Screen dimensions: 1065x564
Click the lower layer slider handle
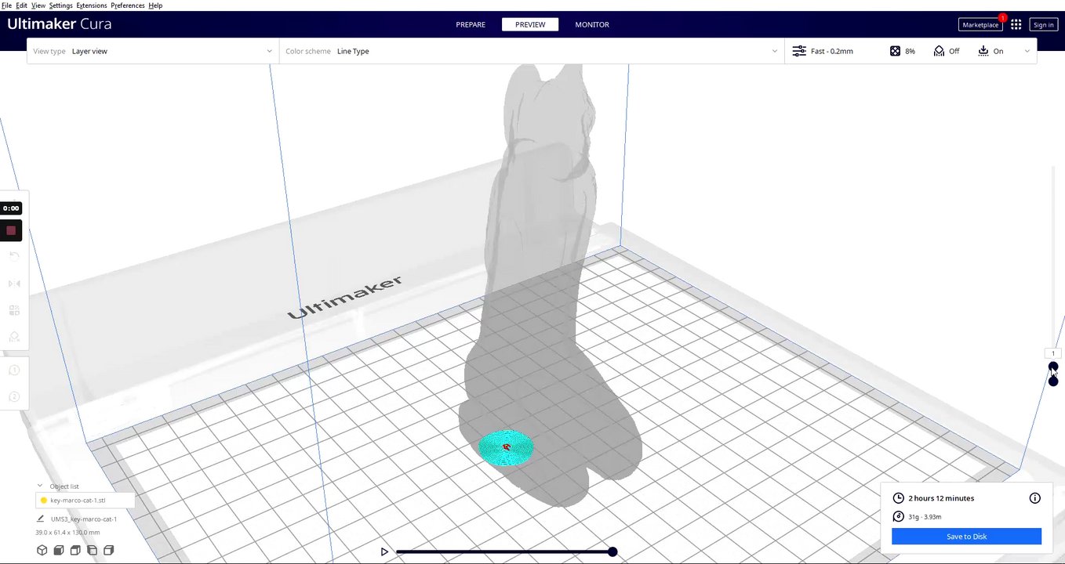click(x=1053, y=381)
